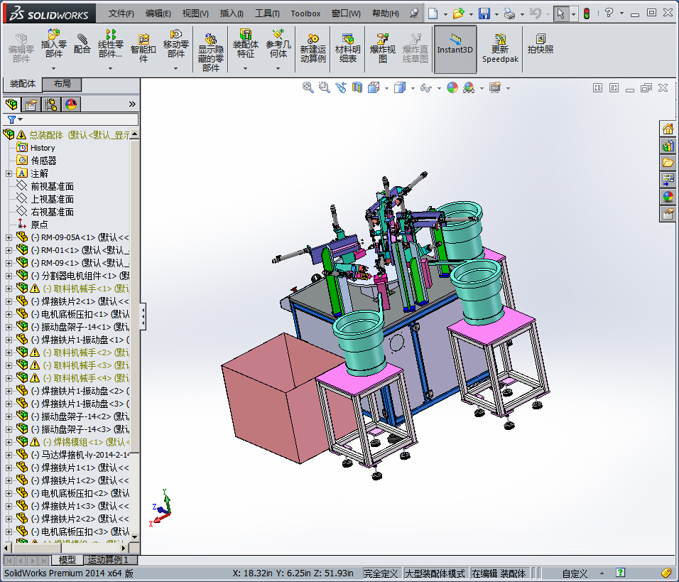The height and width of the screenshot is (582, 679).
Task: Click the Previous View icon
Action: [x=341, y=87]
